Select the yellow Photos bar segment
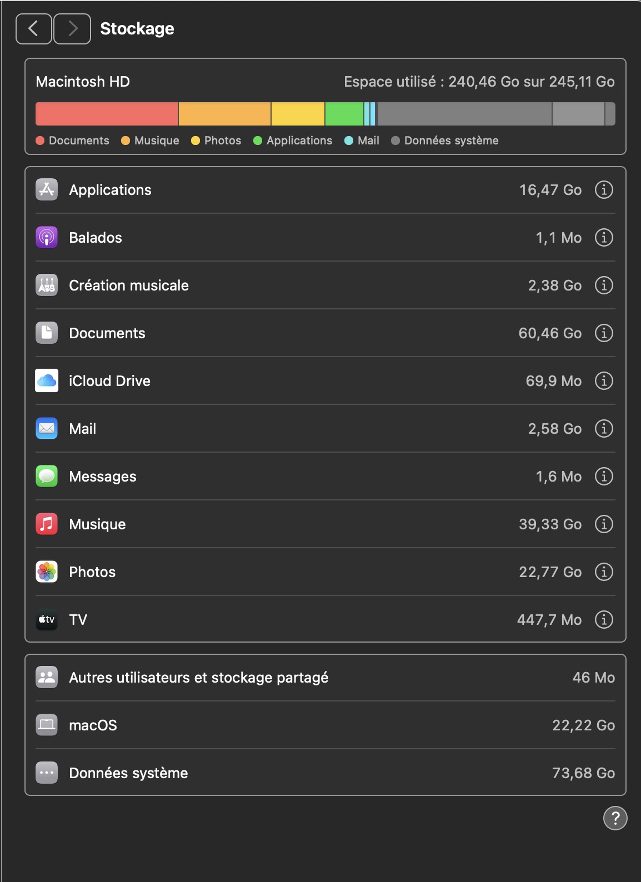641x882 pixels. pyautogui.click(x=298, y=114)
